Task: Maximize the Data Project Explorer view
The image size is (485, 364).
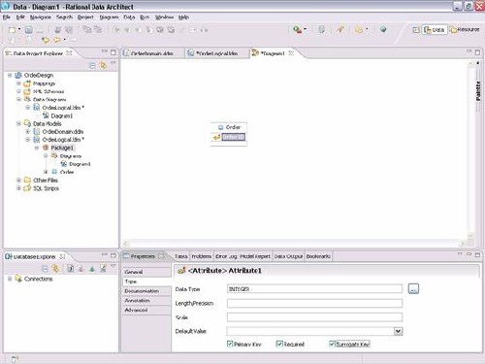Action: pos(113,52)
